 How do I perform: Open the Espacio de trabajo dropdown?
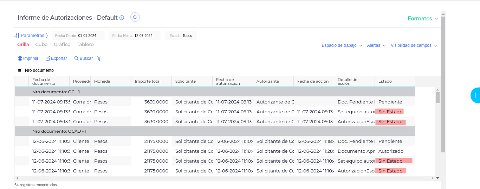[342, 45]
